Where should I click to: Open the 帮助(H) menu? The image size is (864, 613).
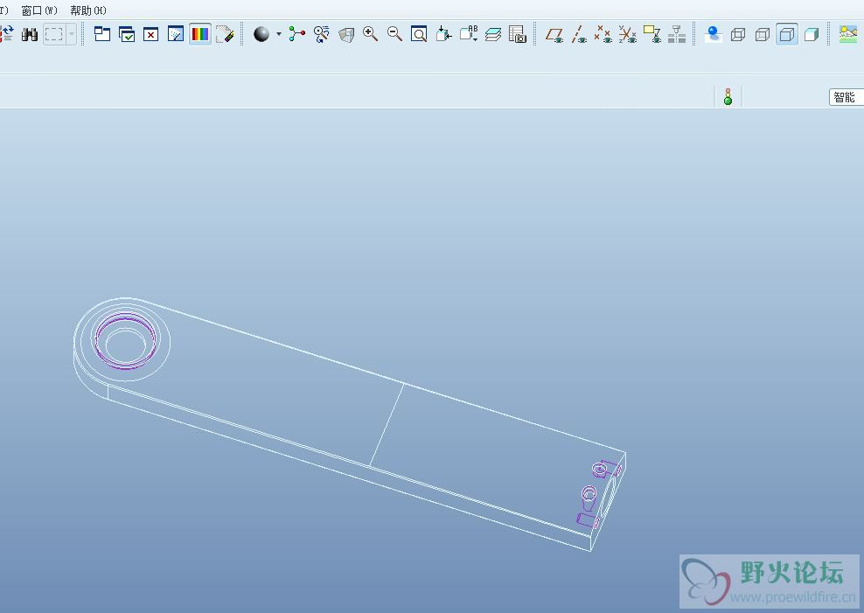click(x=88, y=10)
